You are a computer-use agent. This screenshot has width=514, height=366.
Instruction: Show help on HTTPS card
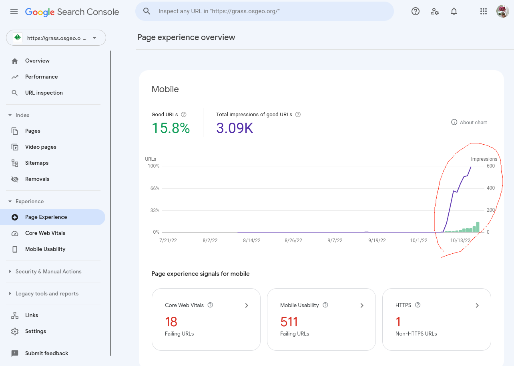coord(418,305)
